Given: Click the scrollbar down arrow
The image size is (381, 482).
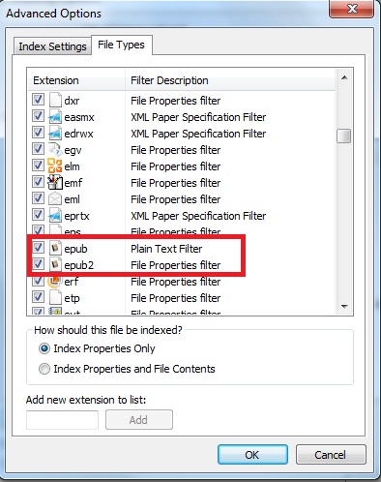Looking at the screenshot, I should coord(344,306).
